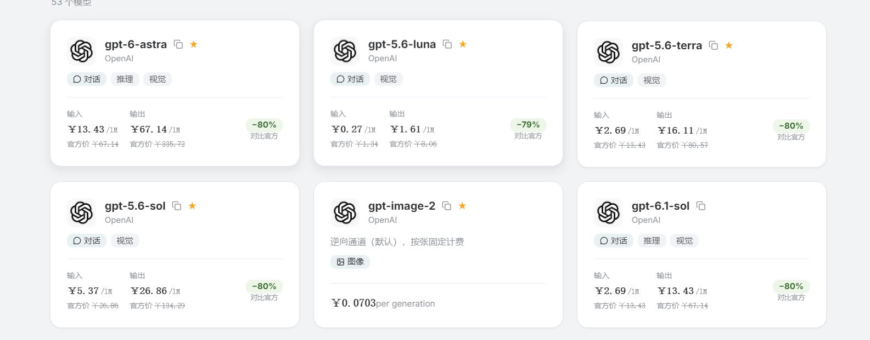Image resolution: width=870 pixels, height=340 pixels.
Task: Toggle the favorite star on gpt-5.6-terra
Action: pos(729,45)
